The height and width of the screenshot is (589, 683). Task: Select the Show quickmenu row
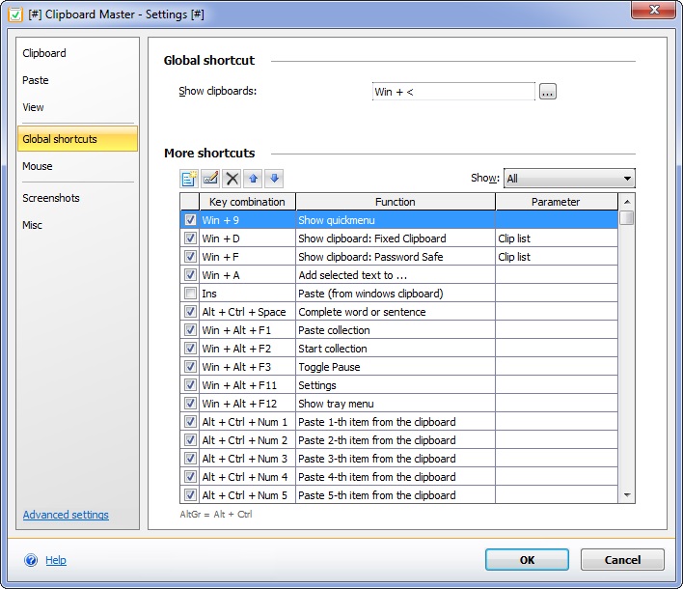click(399, 220)
